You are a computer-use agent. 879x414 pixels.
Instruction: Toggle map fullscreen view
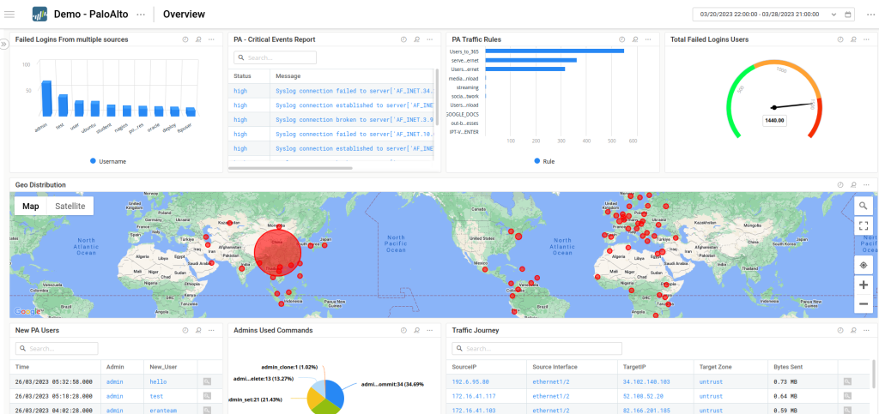pyautogui.click(x=864, y=226)
